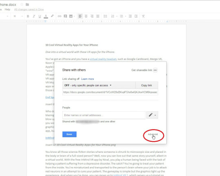Insert comment using toolbar icon

pyautogui.click(x=65, y=16)
